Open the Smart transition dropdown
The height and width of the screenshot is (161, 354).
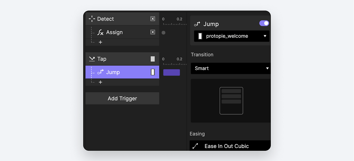[267, 68]
